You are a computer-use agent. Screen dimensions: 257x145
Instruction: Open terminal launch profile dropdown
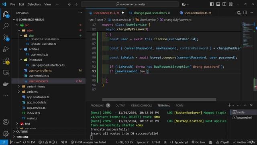point(233,106)
